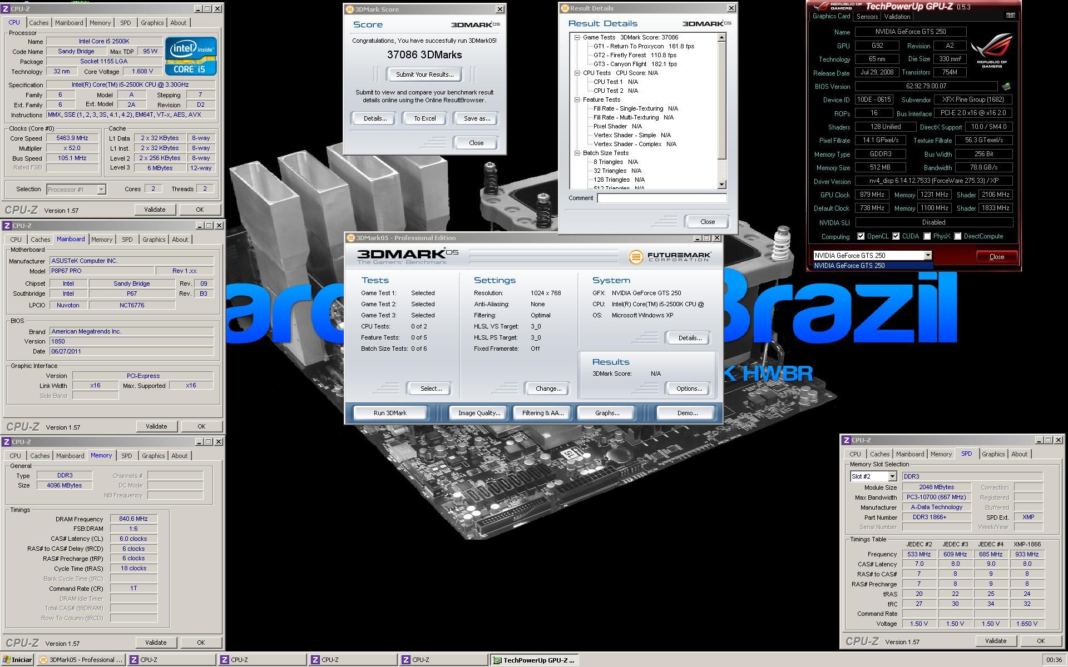Click the Comment input field in Result Details
Screen dimensions: 1068x667
click(662, 198)
